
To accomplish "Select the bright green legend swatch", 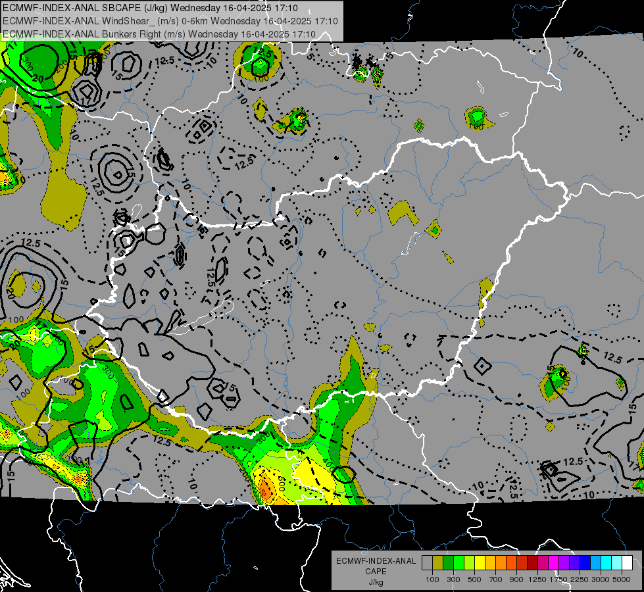I will (458, 563).
